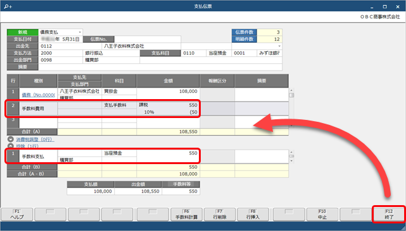Click the 伝票件数 value 3

point(269,32)
